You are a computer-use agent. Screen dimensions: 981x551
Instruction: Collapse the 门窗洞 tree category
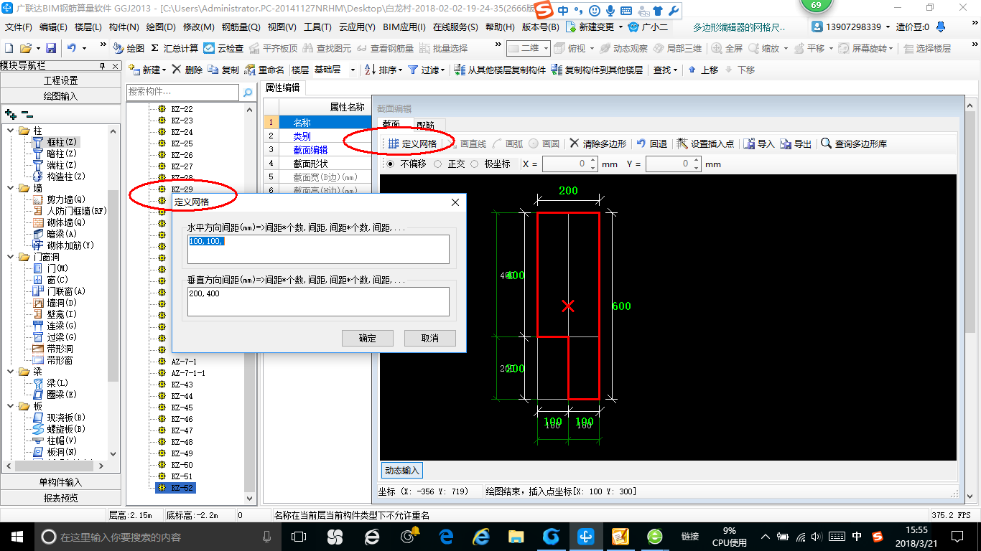10,257
